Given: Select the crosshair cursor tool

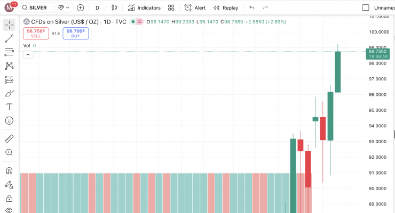Looking at the screenshot, I should tap(9, 25).
